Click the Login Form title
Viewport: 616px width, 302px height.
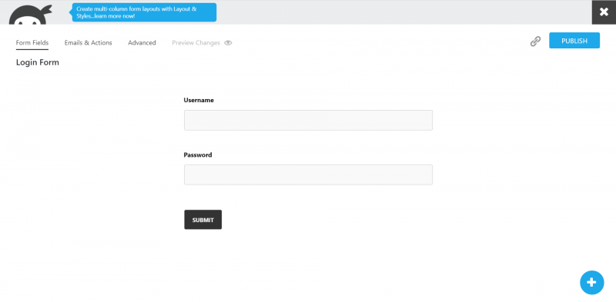tap(37, 62)
